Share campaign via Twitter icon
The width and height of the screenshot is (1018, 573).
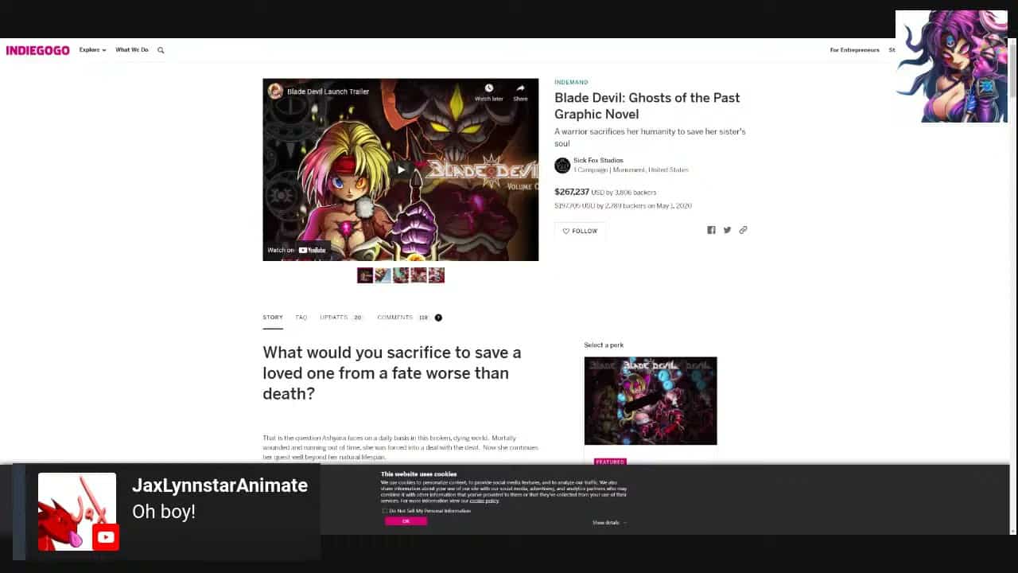point(727,230)
